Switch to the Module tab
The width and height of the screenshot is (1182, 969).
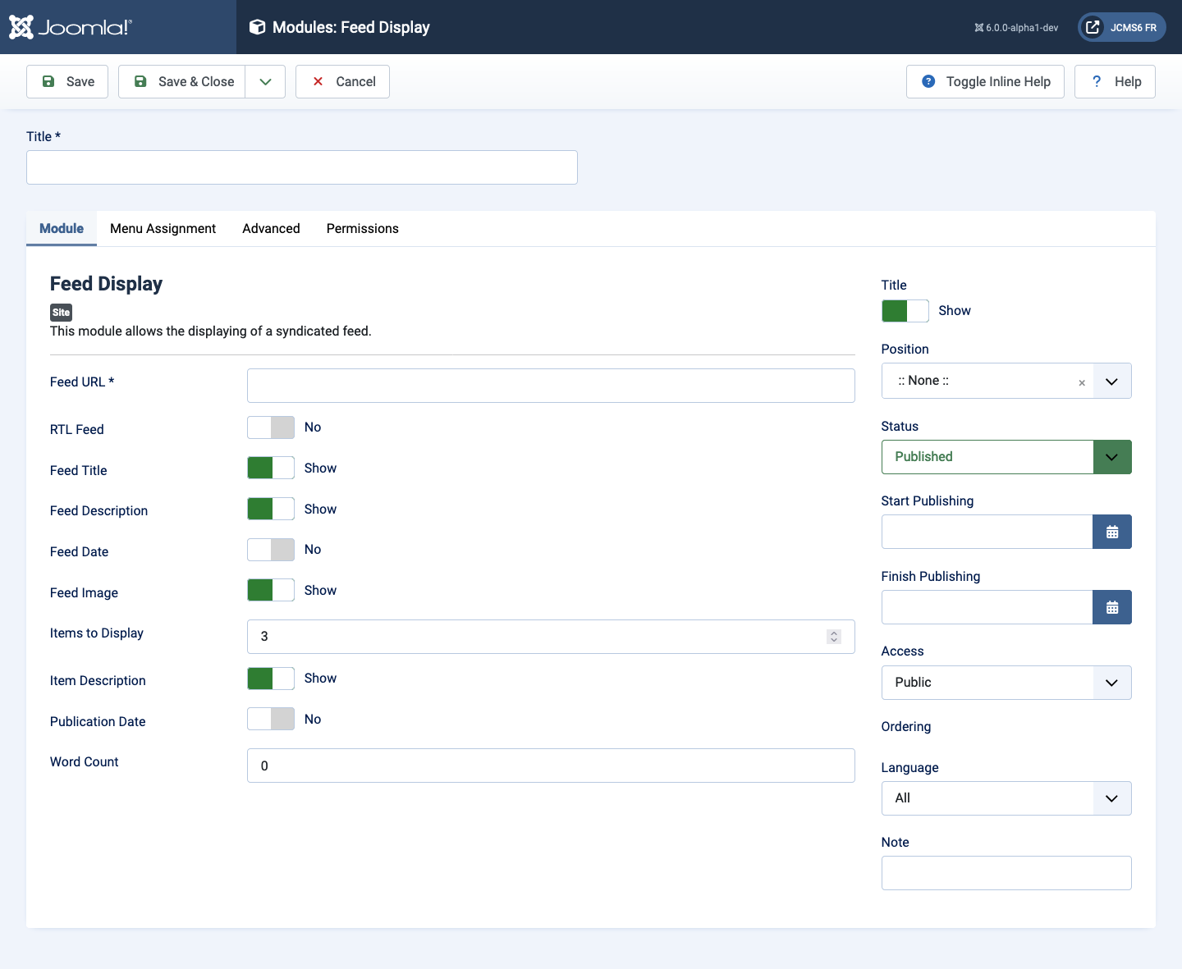click(62, 228)
